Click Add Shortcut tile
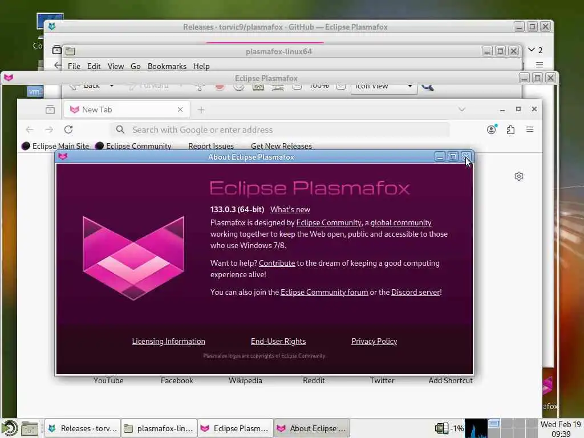The height and width of the screenshot is (438, 584). [451, 380]
